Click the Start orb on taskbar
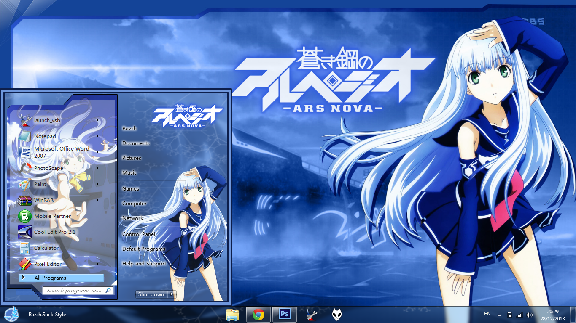 [x=11, y=314]
